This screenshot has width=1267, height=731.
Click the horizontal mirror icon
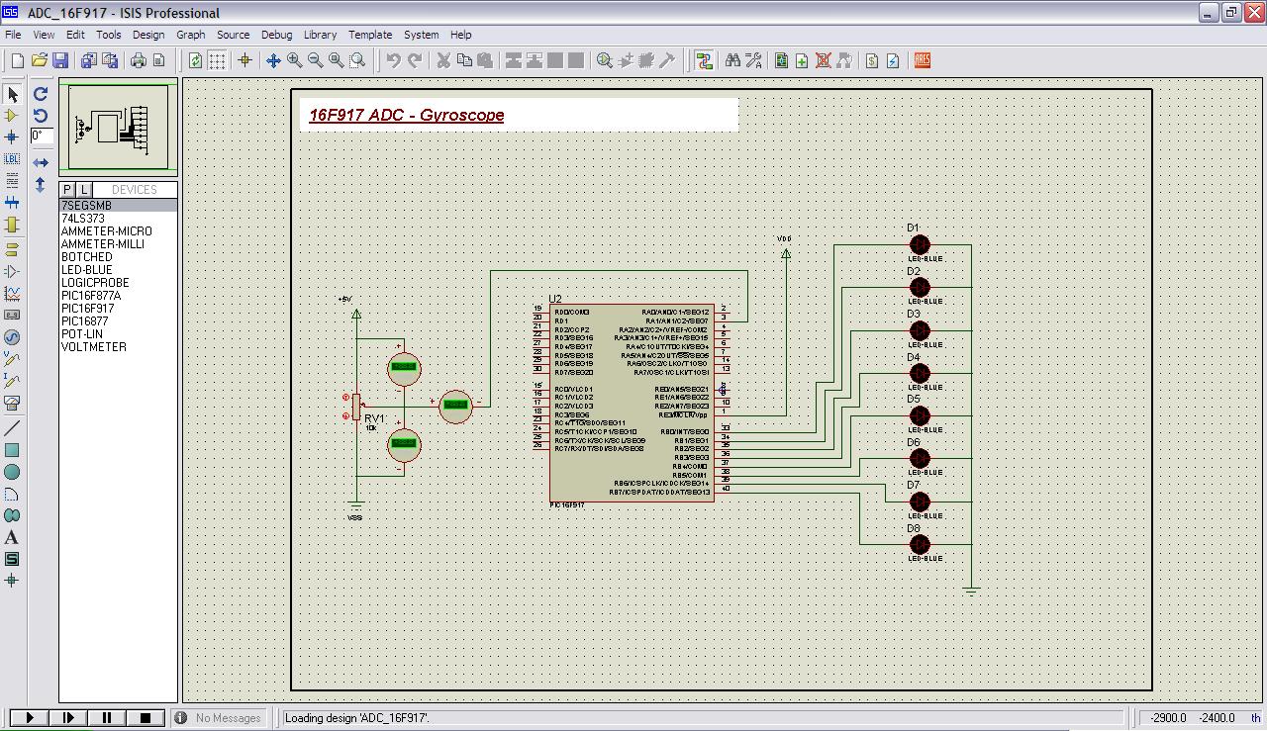pos(41,162)
